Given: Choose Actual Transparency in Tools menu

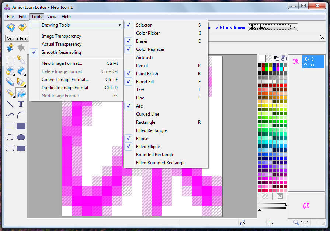Looking at the screenshot, I should coord(76,44).
